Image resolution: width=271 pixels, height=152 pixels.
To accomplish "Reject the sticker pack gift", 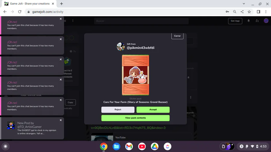I will 118,110.
